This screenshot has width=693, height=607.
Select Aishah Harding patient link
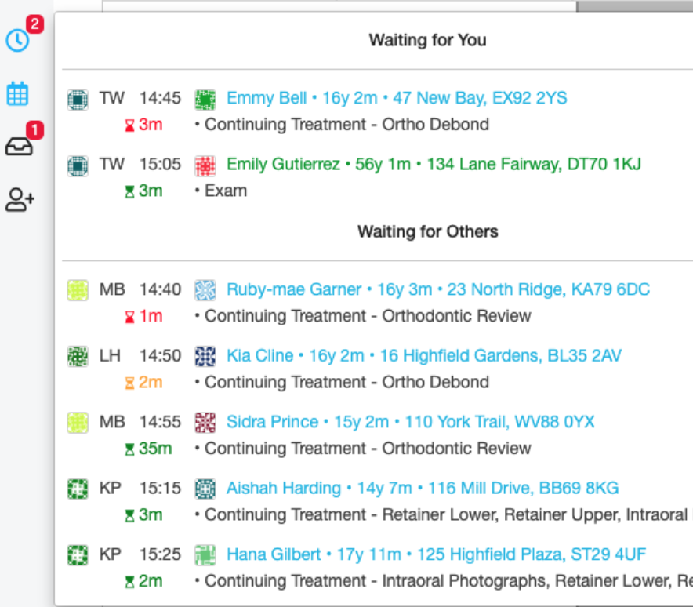[x=422, y=489]
